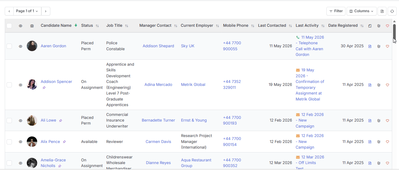399x170 pixels.
Task: Open the attachments paperclip for Aaren Gordon
Action: [x=379, y=46]
